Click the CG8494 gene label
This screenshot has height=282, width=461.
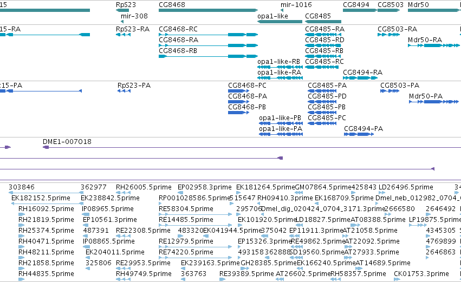(x=356, y=5)
